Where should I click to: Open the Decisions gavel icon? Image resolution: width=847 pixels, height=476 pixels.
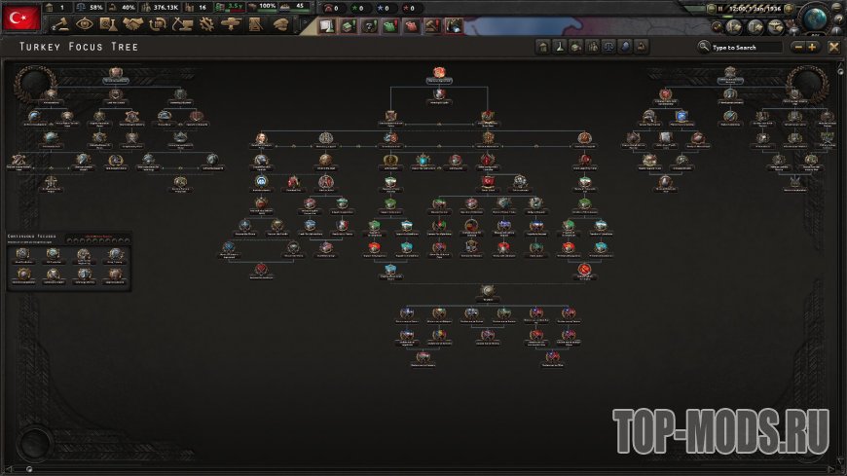click(60, 24)
